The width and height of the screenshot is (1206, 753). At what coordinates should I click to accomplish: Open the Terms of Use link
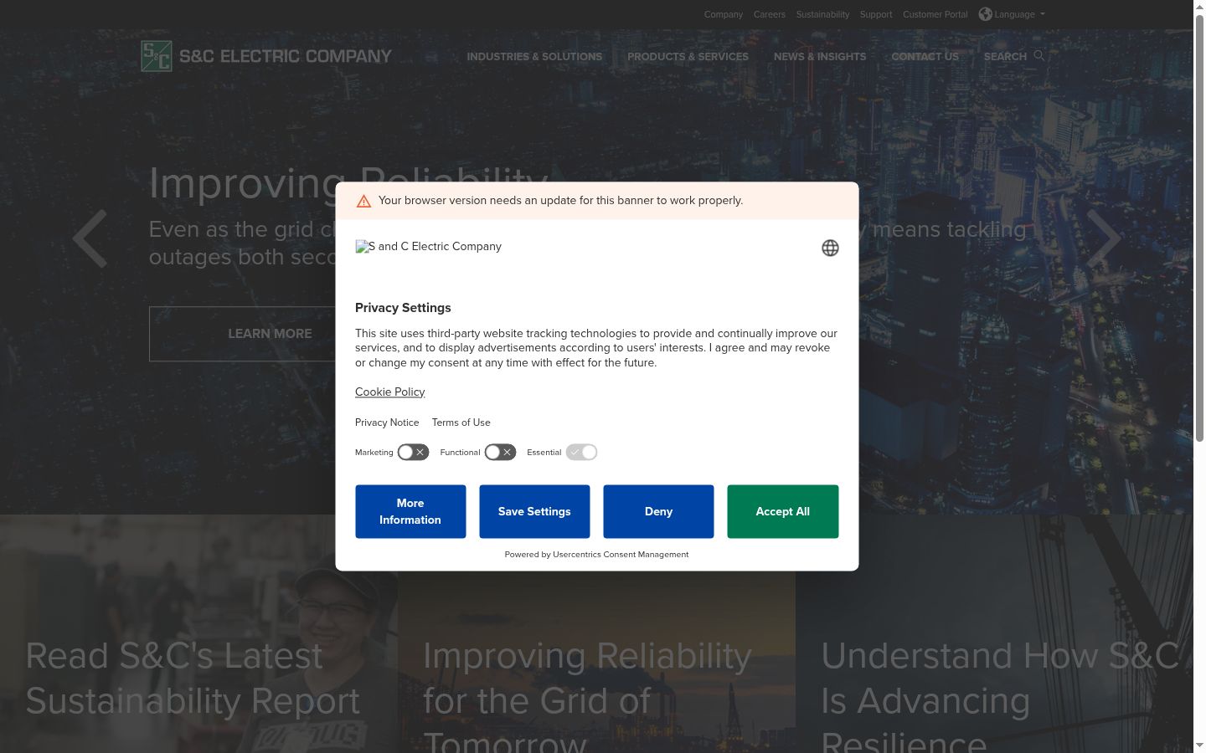[x=461, y=423]
